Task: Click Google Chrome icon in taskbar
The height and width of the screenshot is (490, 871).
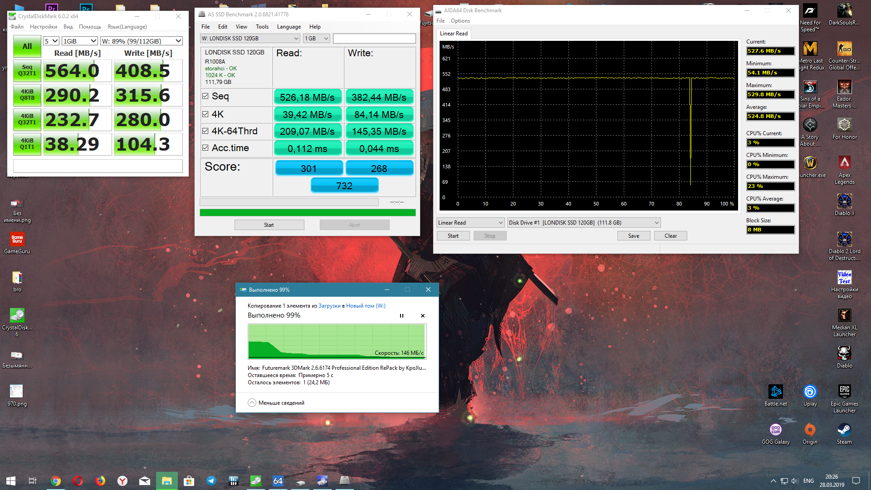Action: (x=56, y=481)
